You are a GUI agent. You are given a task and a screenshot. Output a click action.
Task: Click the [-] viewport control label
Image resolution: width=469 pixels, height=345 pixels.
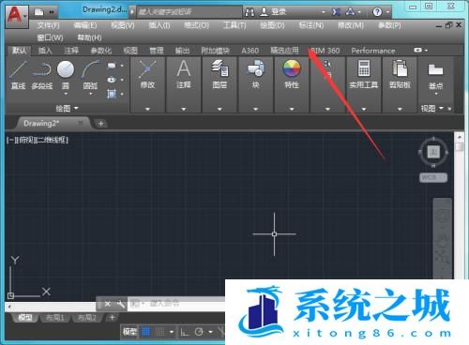[x=11, y=140]
